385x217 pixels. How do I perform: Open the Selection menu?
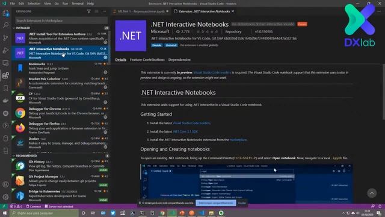34,4
